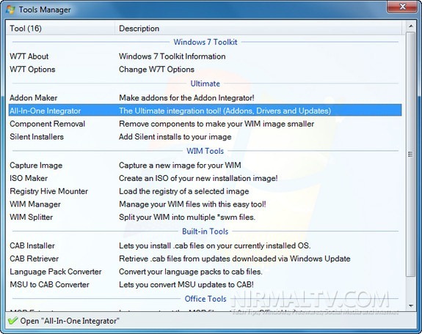Select the W7T About tool

click(29, 56)
